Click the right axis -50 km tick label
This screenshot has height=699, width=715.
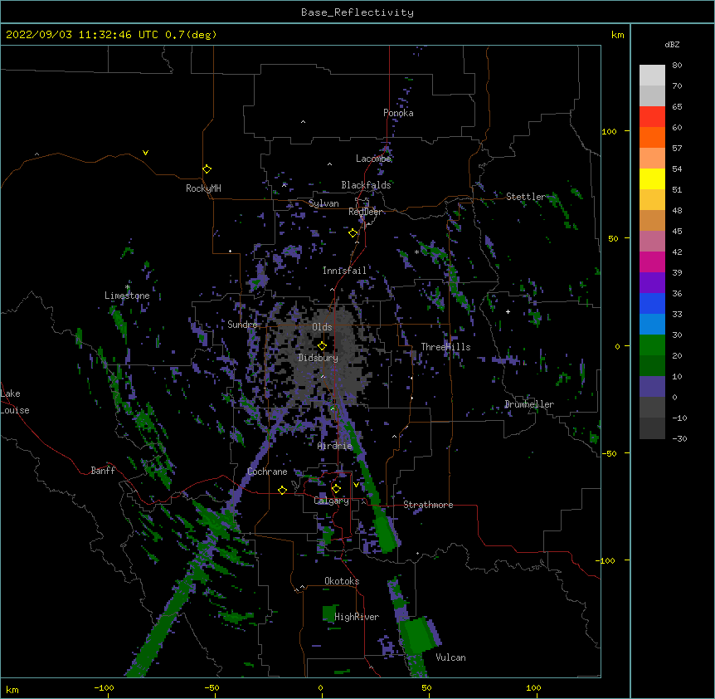coord(609,453)
